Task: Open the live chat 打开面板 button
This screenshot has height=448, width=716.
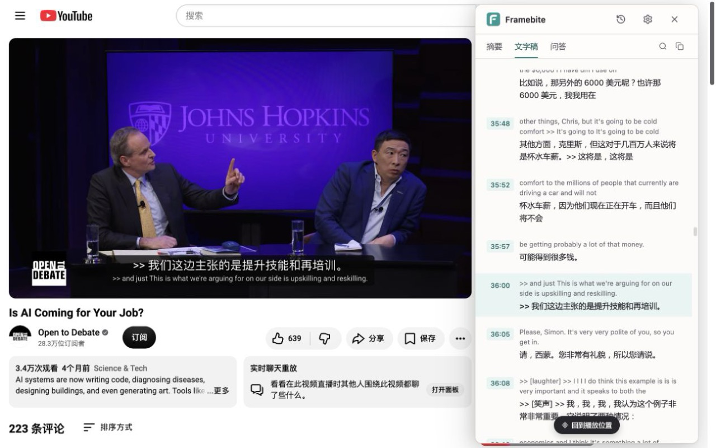Action: 445,390
